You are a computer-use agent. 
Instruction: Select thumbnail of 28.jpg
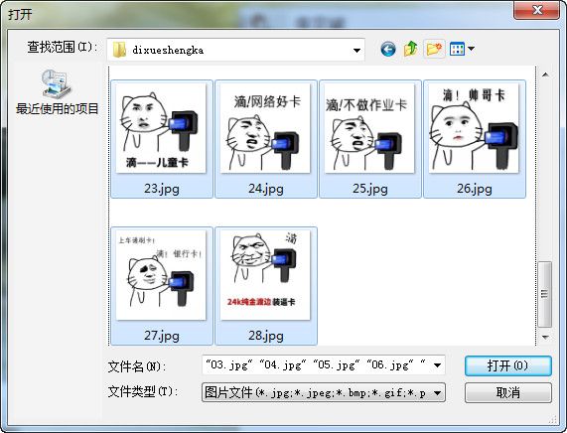click(265, 275)
